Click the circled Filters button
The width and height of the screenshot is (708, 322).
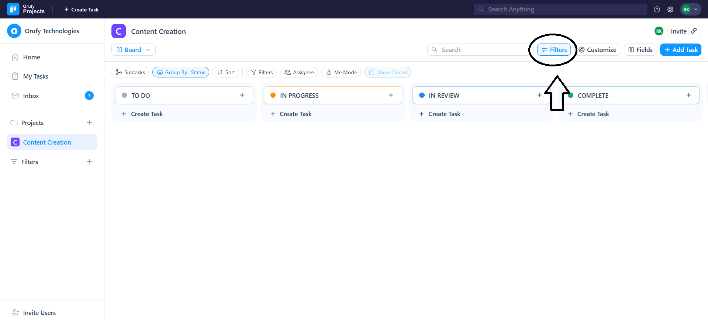point(554,50)
